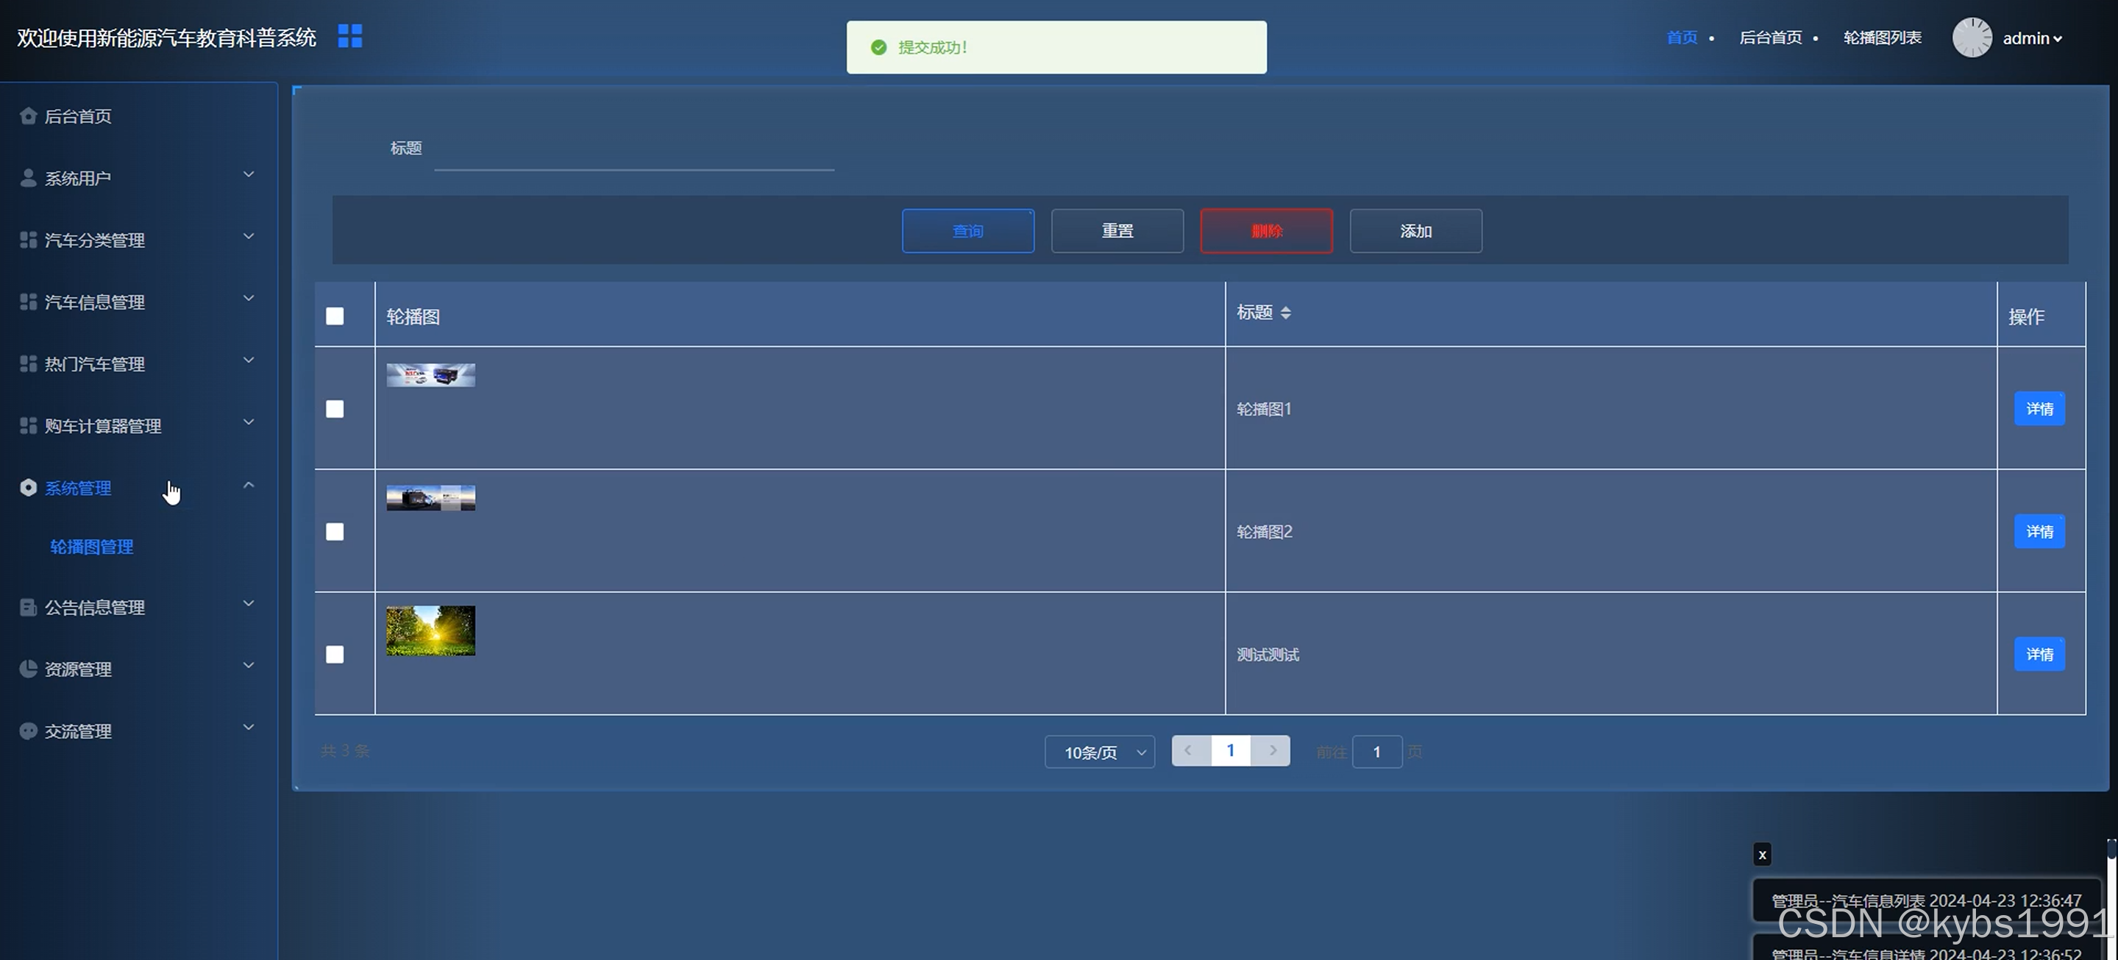The height and width of the screenshot is (960, 2118).
Task: Tick the checkbox for 轮播图1 row
Action: 335,409
